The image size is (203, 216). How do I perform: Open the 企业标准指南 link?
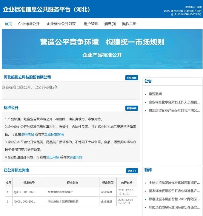pos(54,134)
